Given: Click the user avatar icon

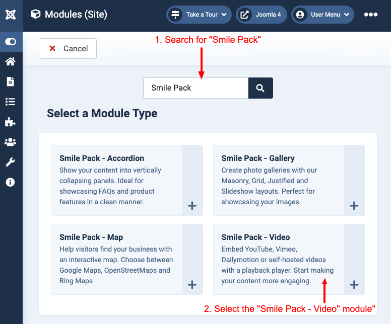Looking at the screenshot, I should 300,15.
